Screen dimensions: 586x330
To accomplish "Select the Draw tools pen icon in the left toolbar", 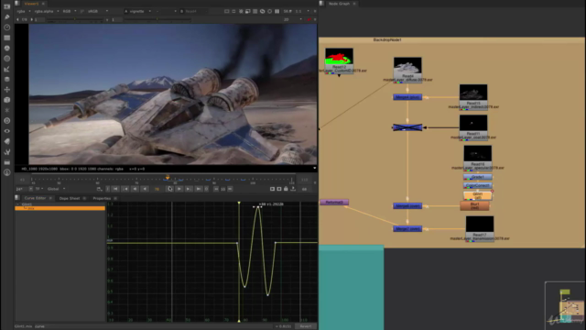I will (6, 16).
